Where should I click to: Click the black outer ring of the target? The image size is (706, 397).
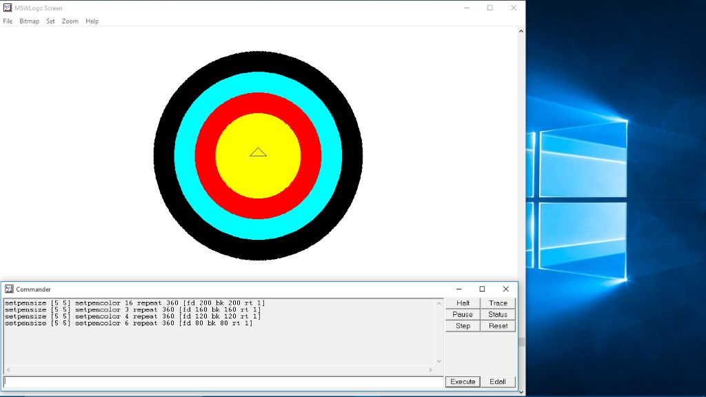[258, 61]
